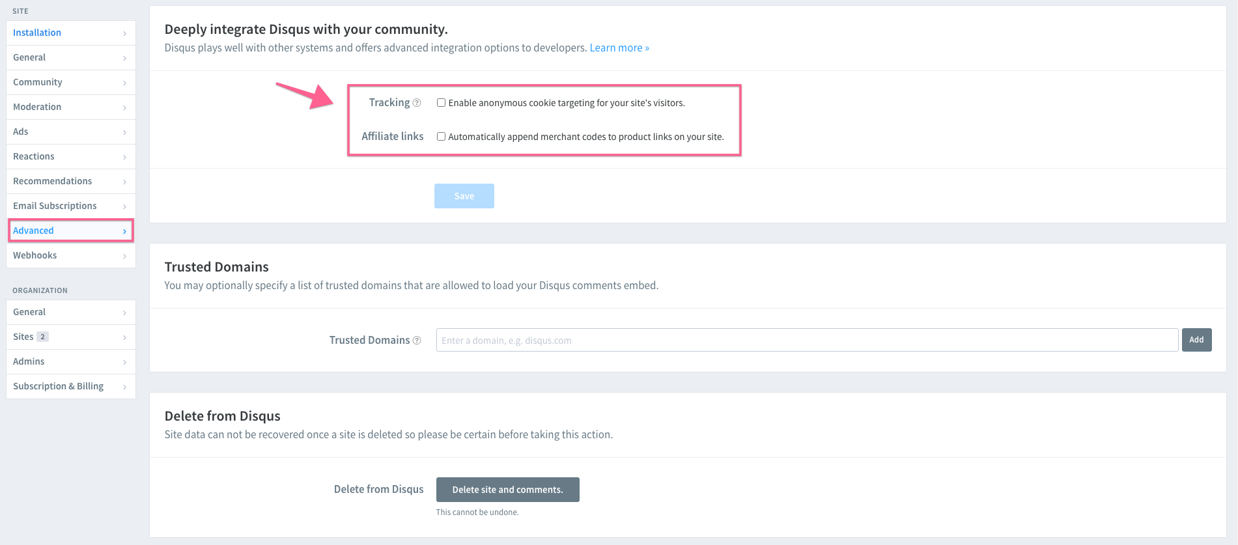Screen dimensions: 1238x545
Task: Select Moderation in the sidebar
Action: (x=71, y=107)
